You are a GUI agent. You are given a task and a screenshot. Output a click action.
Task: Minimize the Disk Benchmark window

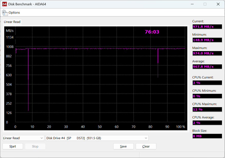tap(192, 4)
